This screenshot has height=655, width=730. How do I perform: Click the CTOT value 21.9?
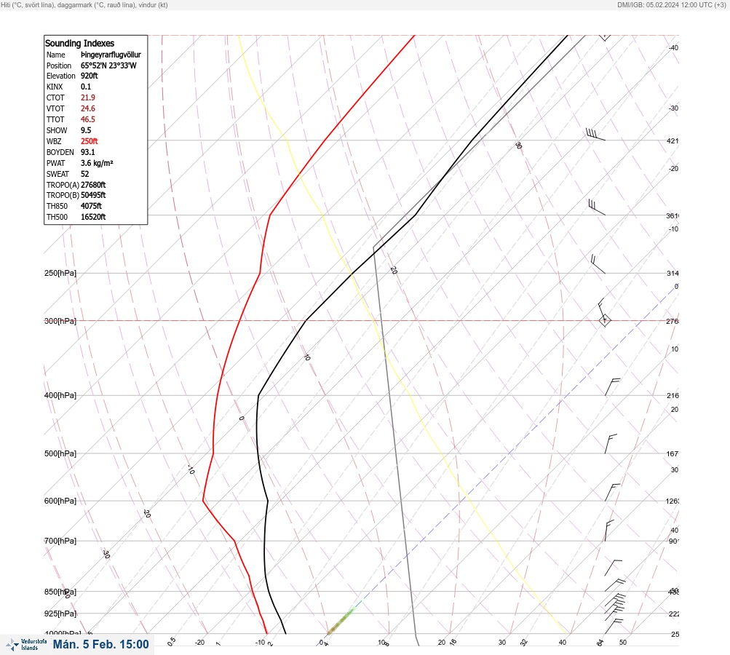[x=88, y=98]
